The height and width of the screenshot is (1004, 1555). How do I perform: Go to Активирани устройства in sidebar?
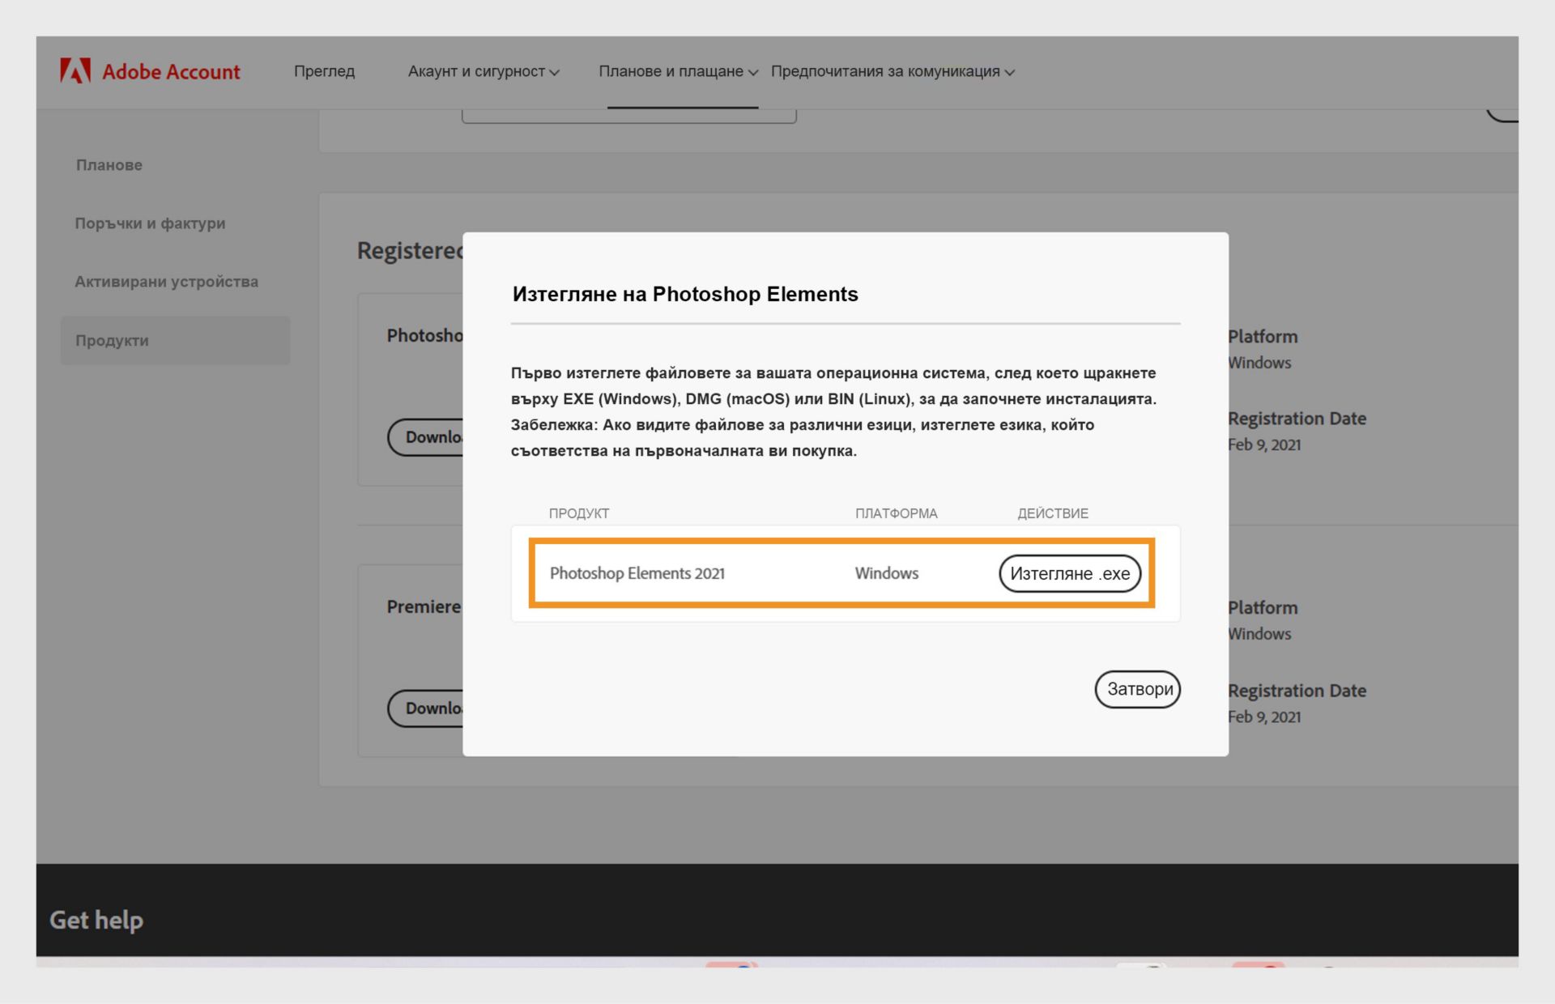pos(166,282)
